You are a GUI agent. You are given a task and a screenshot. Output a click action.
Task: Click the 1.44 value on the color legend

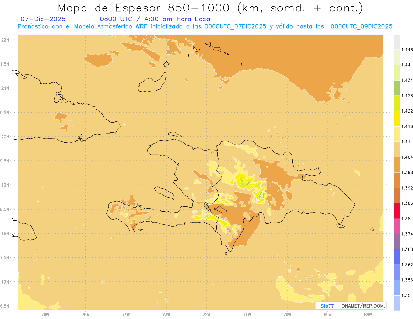point(406,65)
